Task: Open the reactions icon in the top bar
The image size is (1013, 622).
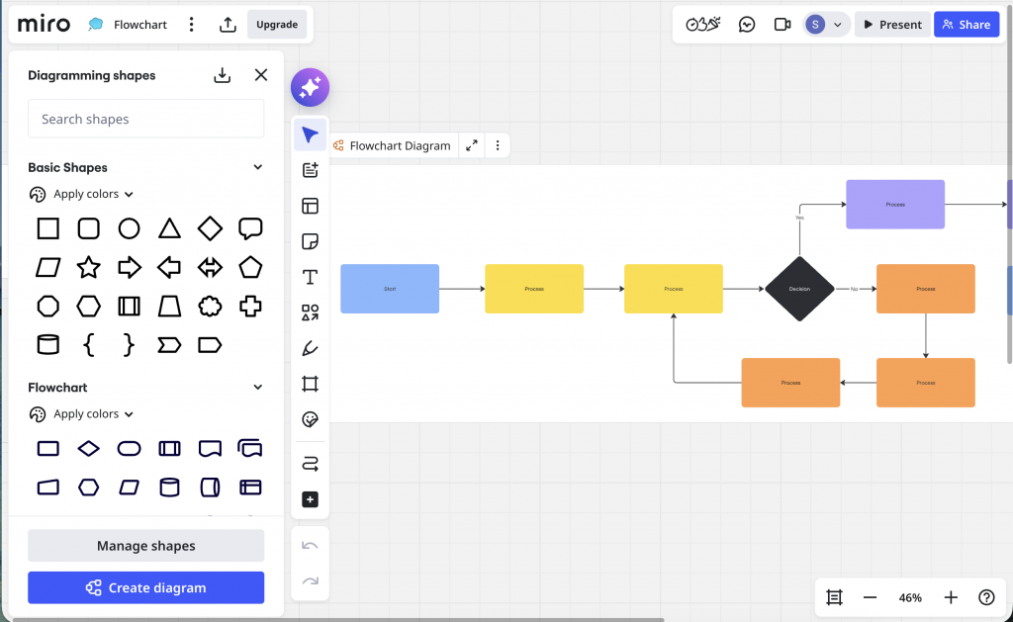Action: [702, 24]
